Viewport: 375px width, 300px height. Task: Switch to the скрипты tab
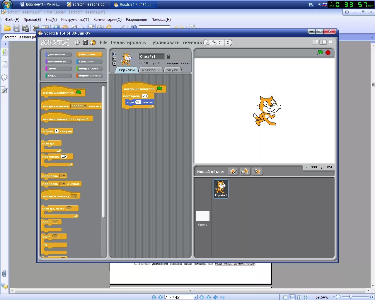tap(127, 70)
